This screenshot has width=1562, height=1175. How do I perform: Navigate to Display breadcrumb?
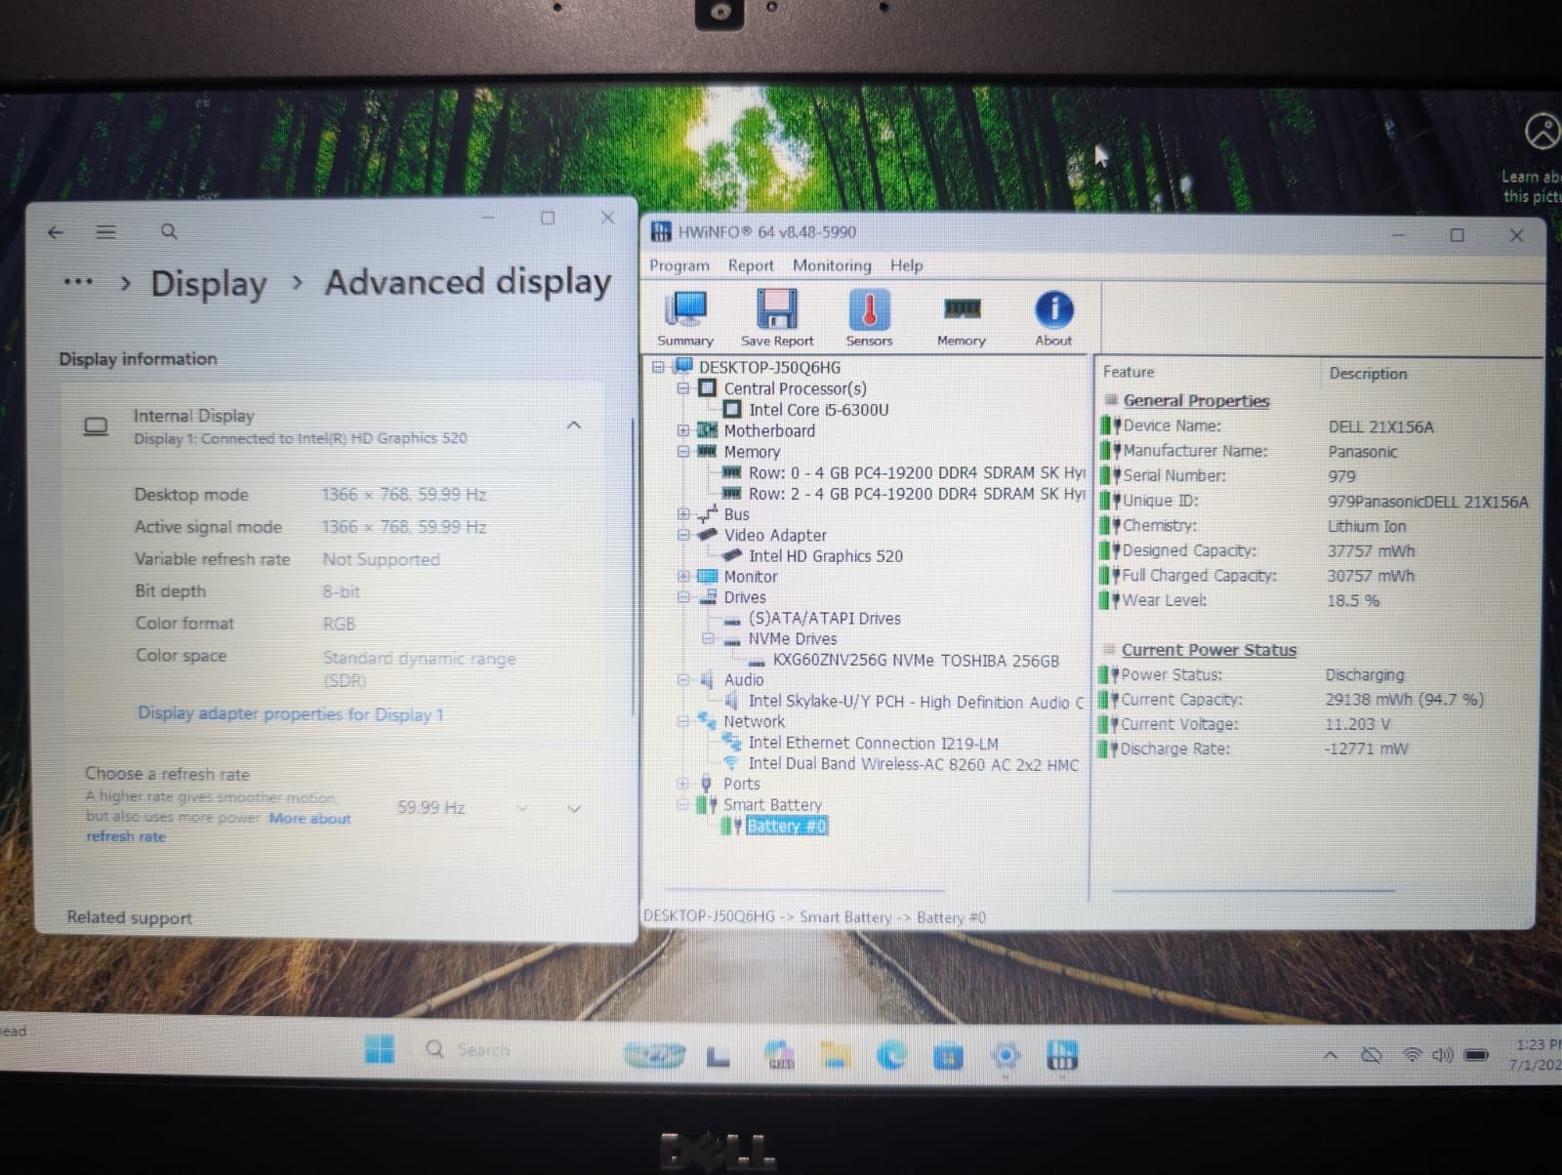coord(208,284)
